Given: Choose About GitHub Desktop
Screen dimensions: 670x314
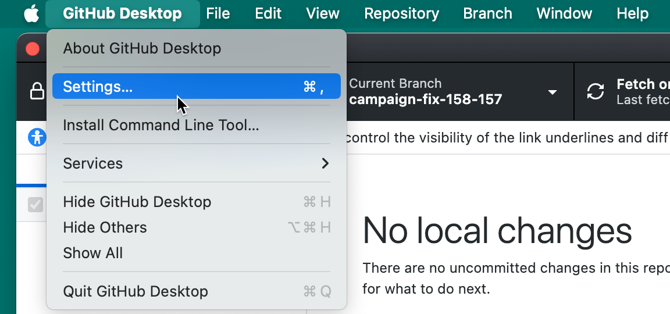Looking at the screenshot, I should (197, 48).
